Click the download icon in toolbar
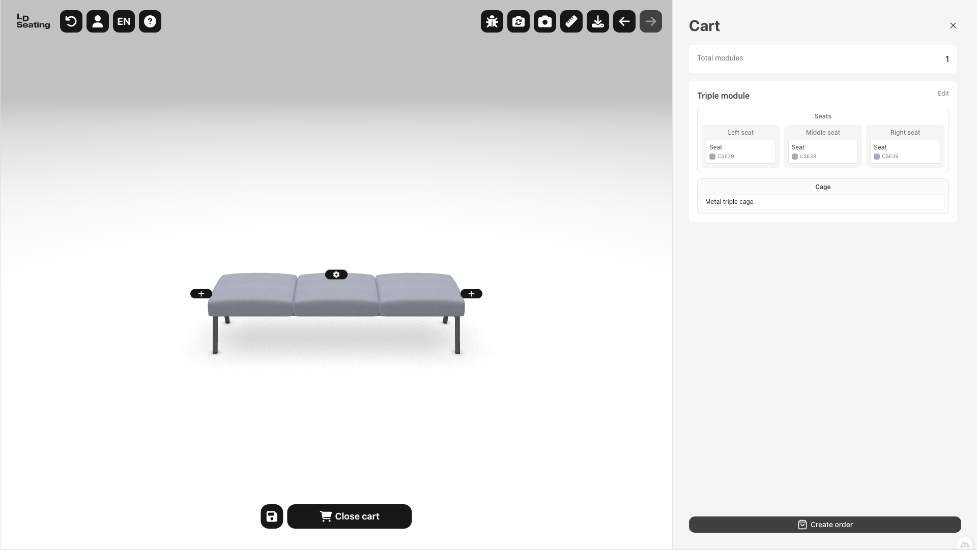The image size is (977, 550). coord(598,21)
